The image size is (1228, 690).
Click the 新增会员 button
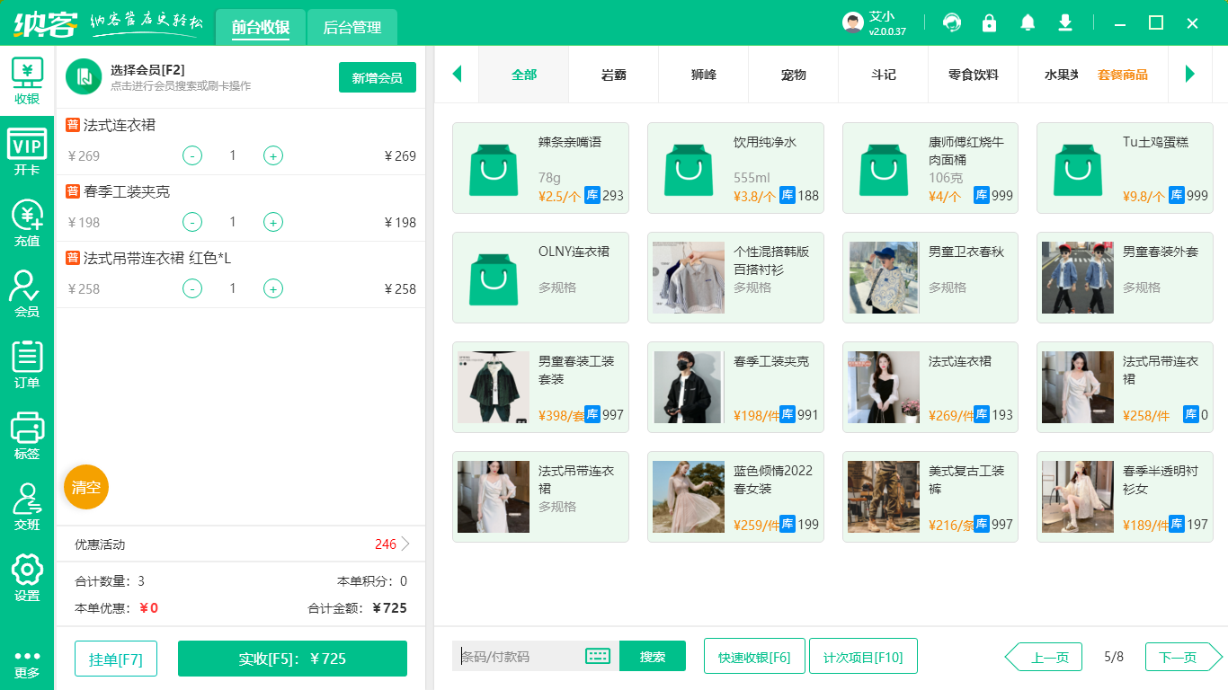(377, 78)
